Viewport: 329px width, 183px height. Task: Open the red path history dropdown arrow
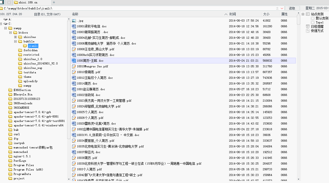[x=282, y=8]
